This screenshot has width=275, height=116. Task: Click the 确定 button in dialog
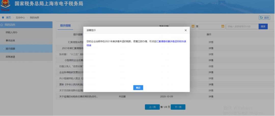pyautogui.click(x=138, y=88)
